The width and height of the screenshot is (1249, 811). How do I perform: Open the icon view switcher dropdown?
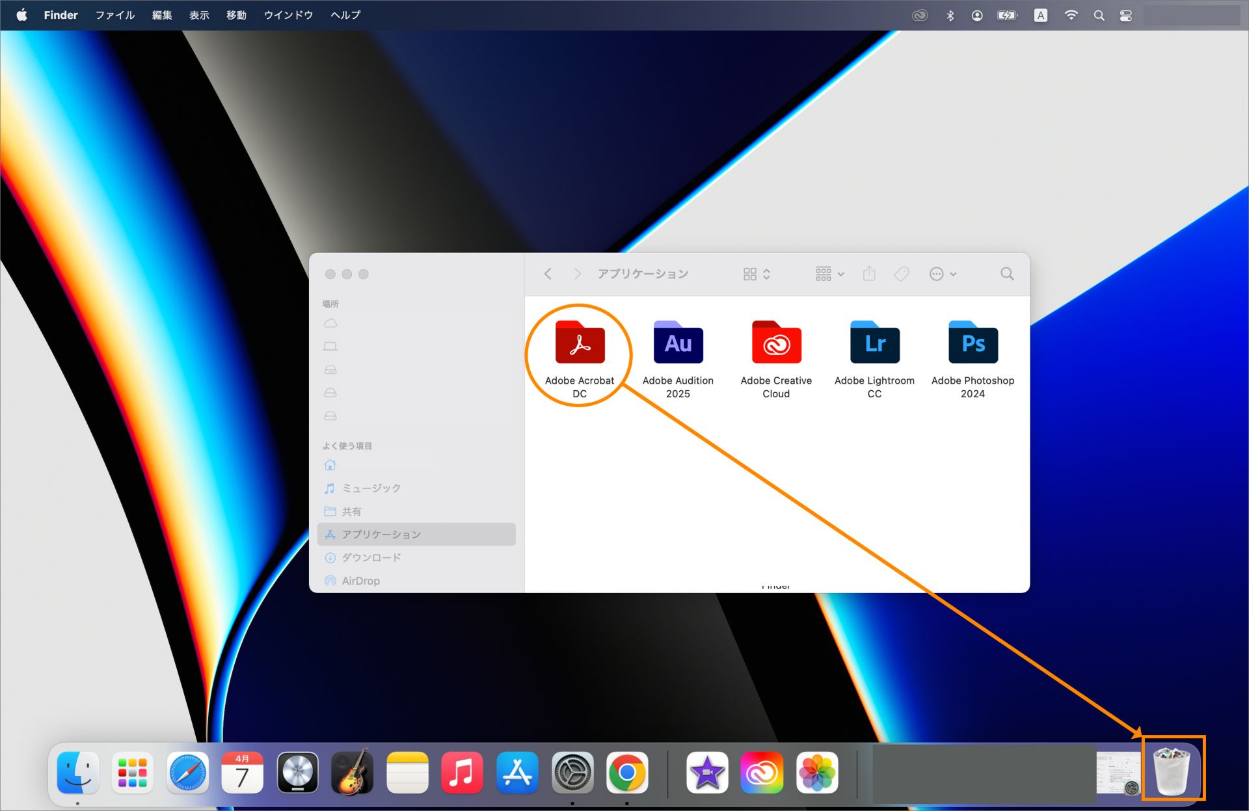tap(757, 274)
